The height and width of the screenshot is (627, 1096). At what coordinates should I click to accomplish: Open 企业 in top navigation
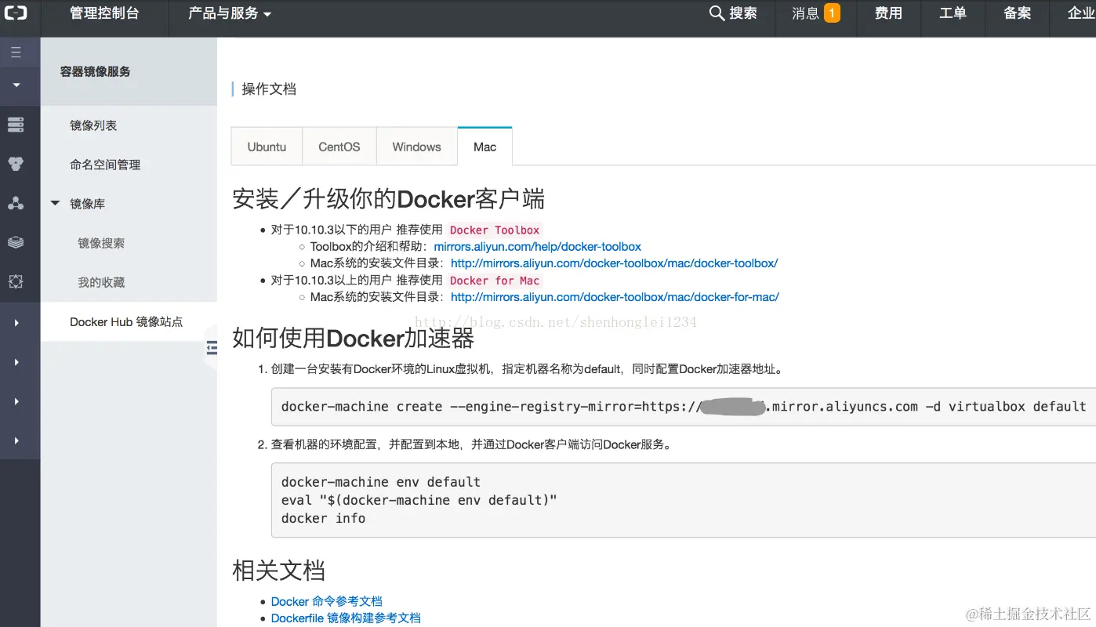coord(1081,13)
